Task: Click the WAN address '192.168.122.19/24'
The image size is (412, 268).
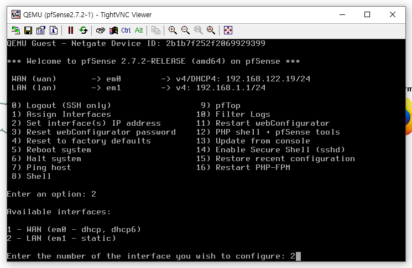Action: (x=268, y=79)
